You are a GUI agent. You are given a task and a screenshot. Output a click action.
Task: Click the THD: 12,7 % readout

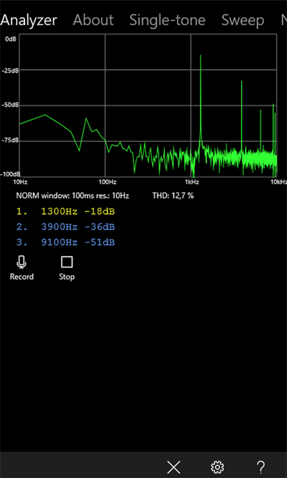(173, 196)
